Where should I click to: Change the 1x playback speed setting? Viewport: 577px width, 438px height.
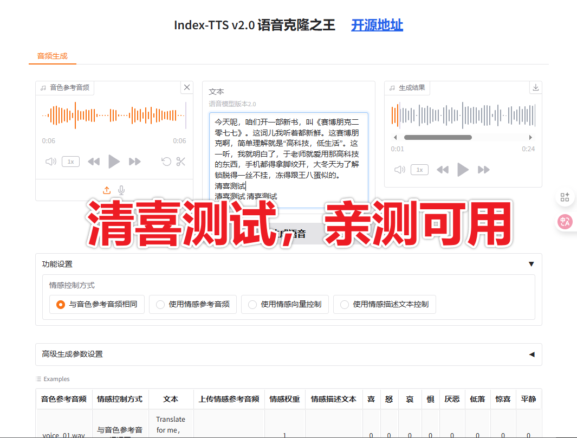click(x=70, y=161)
